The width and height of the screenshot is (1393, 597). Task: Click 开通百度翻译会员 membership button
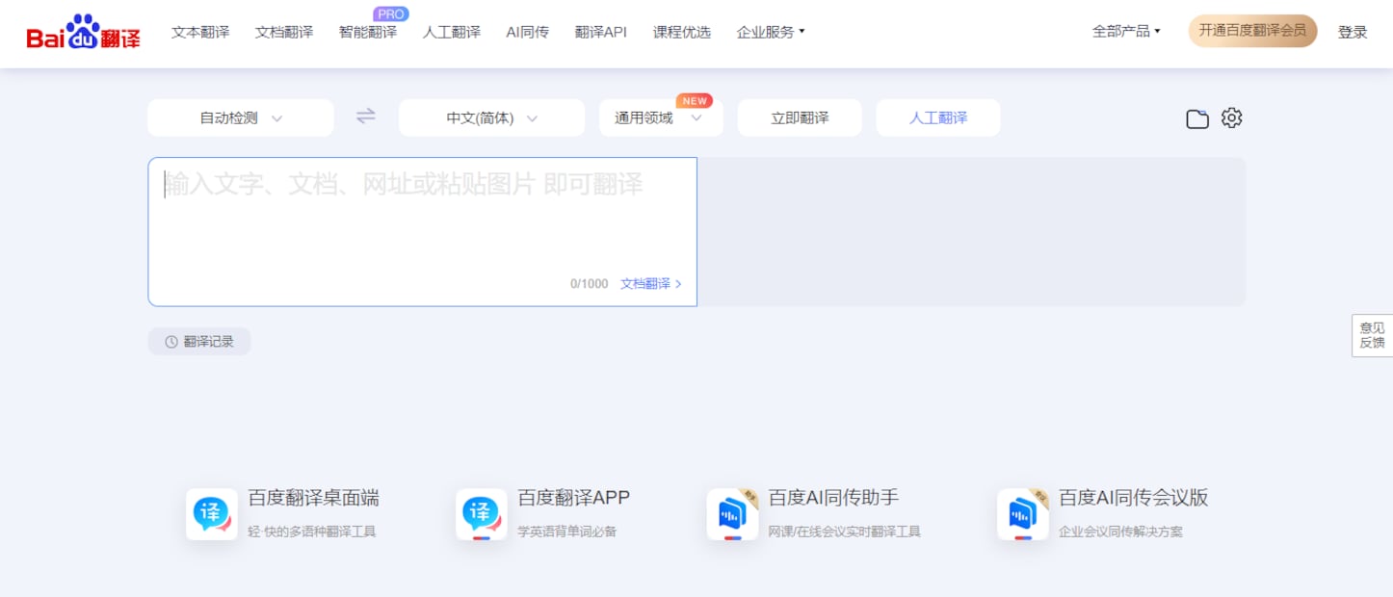tap(1252, 31)
